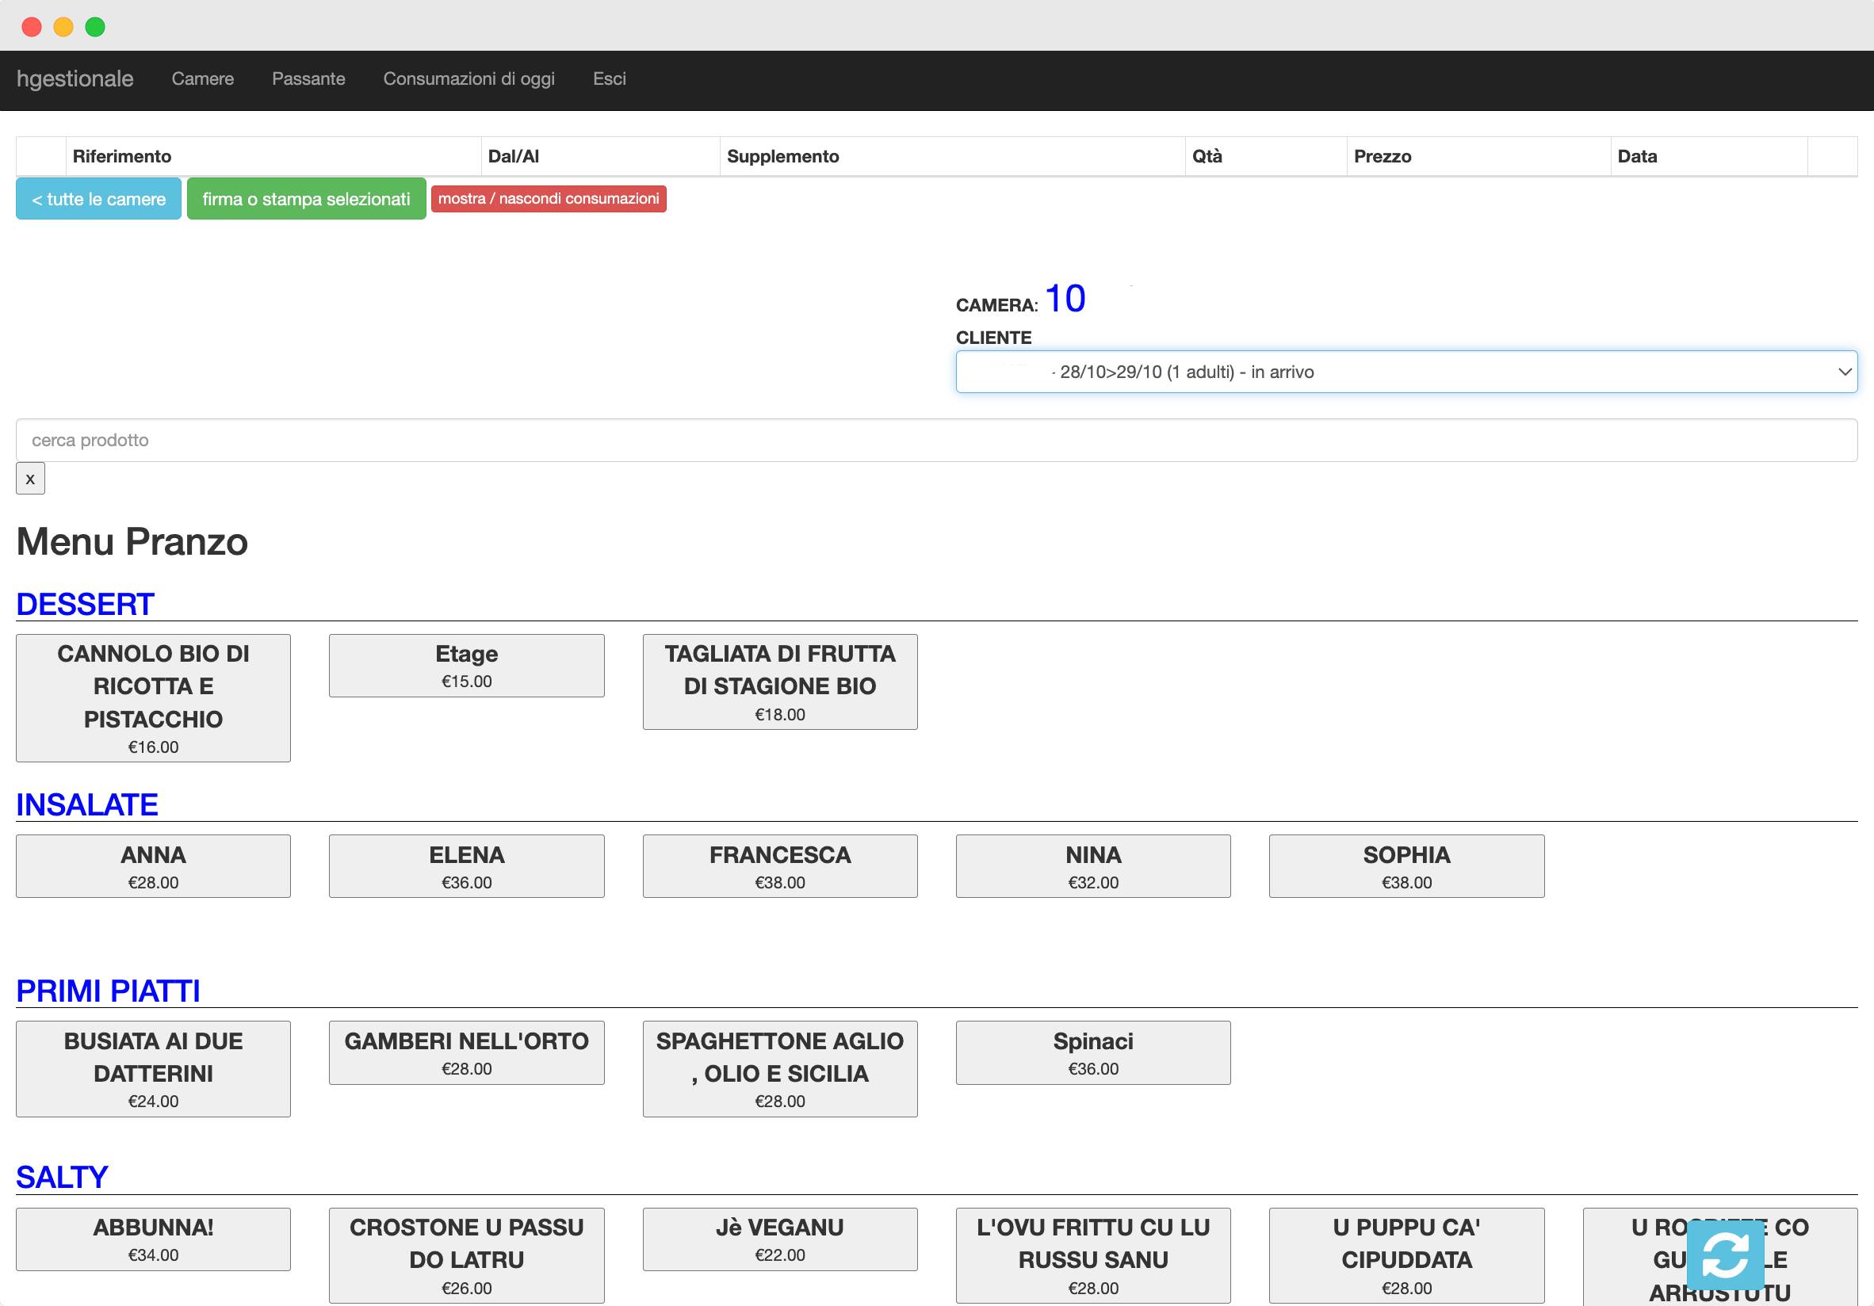Image resolution: width=1874 pixels, height=1306 pixels.
Task: Click the Menu Pranzo heading
Action: click(132, 541)
